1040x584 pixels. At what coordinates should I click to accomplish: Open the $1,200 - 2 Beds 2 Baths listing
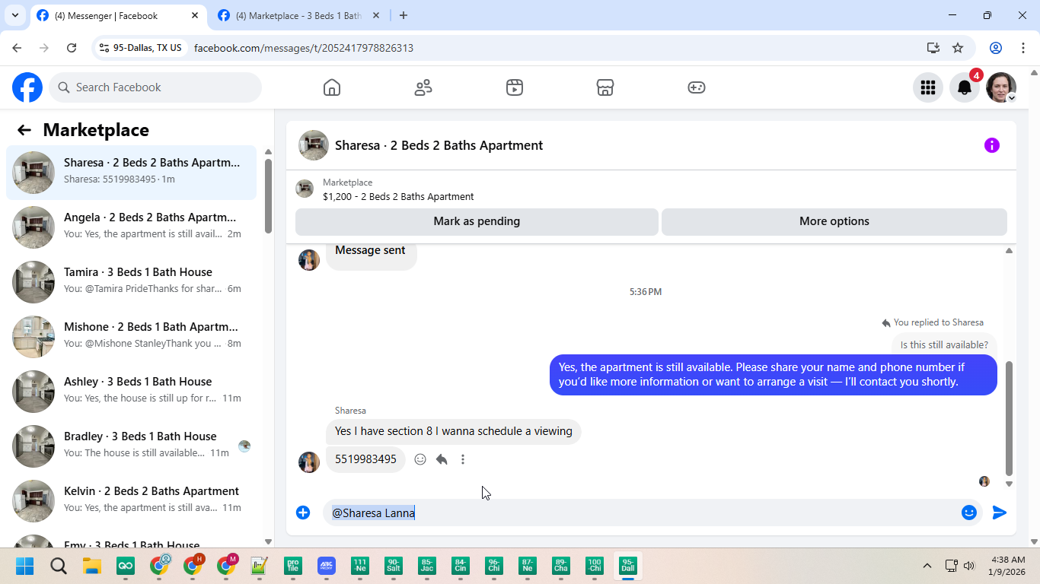pos(398,196)
